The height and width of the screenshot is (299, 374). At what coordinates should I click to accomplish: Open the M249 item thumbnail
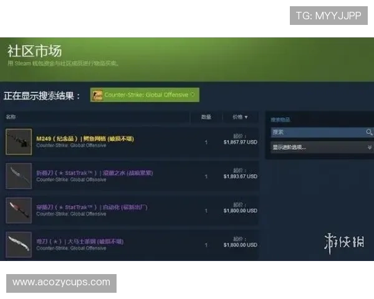19,142
